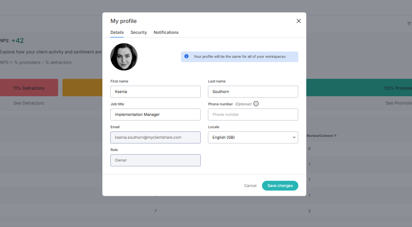Click the Phone number field
This screenshot has width=412, height=227.
[253, 115]
